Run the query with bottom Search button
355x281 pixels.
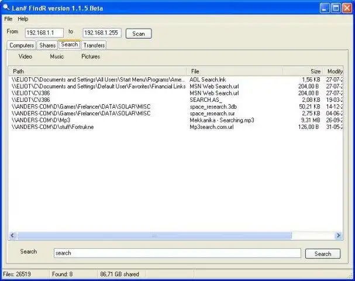323,254
